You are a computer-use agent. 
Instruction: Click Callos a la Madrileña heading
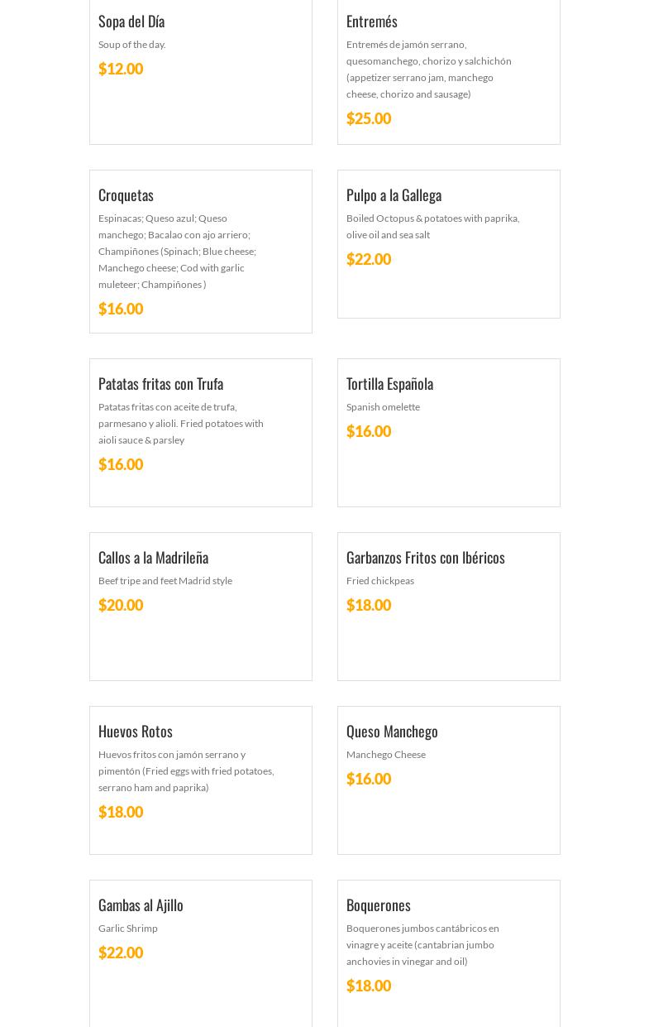(x=153, y=558)
